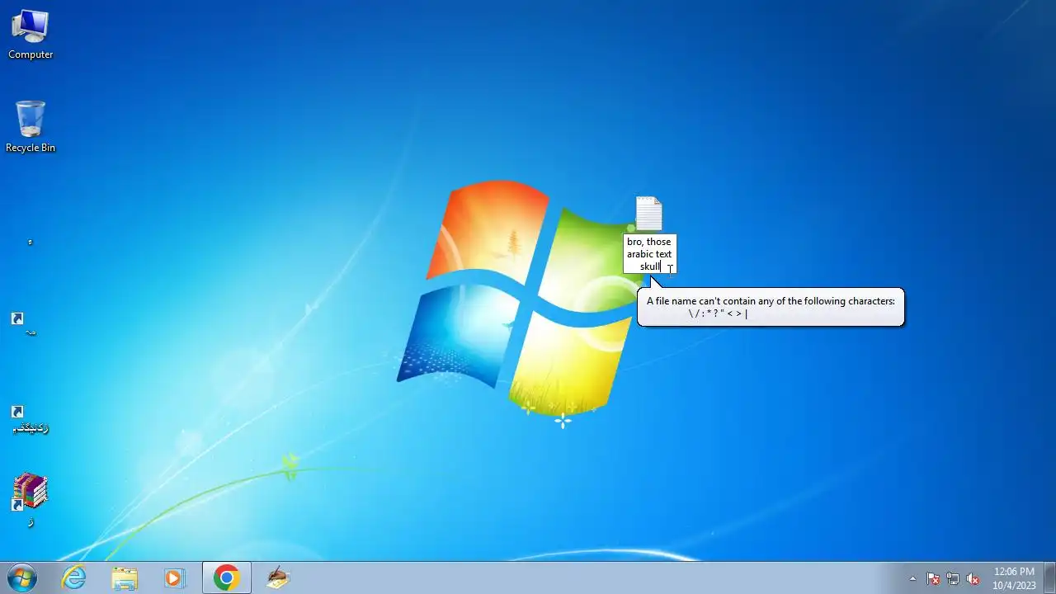
Task: Open Windows Media Player from taskbar
Action: tap(174, 577)
